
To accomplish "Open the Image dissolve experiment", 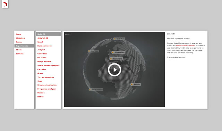I will (x=44, y=62).
